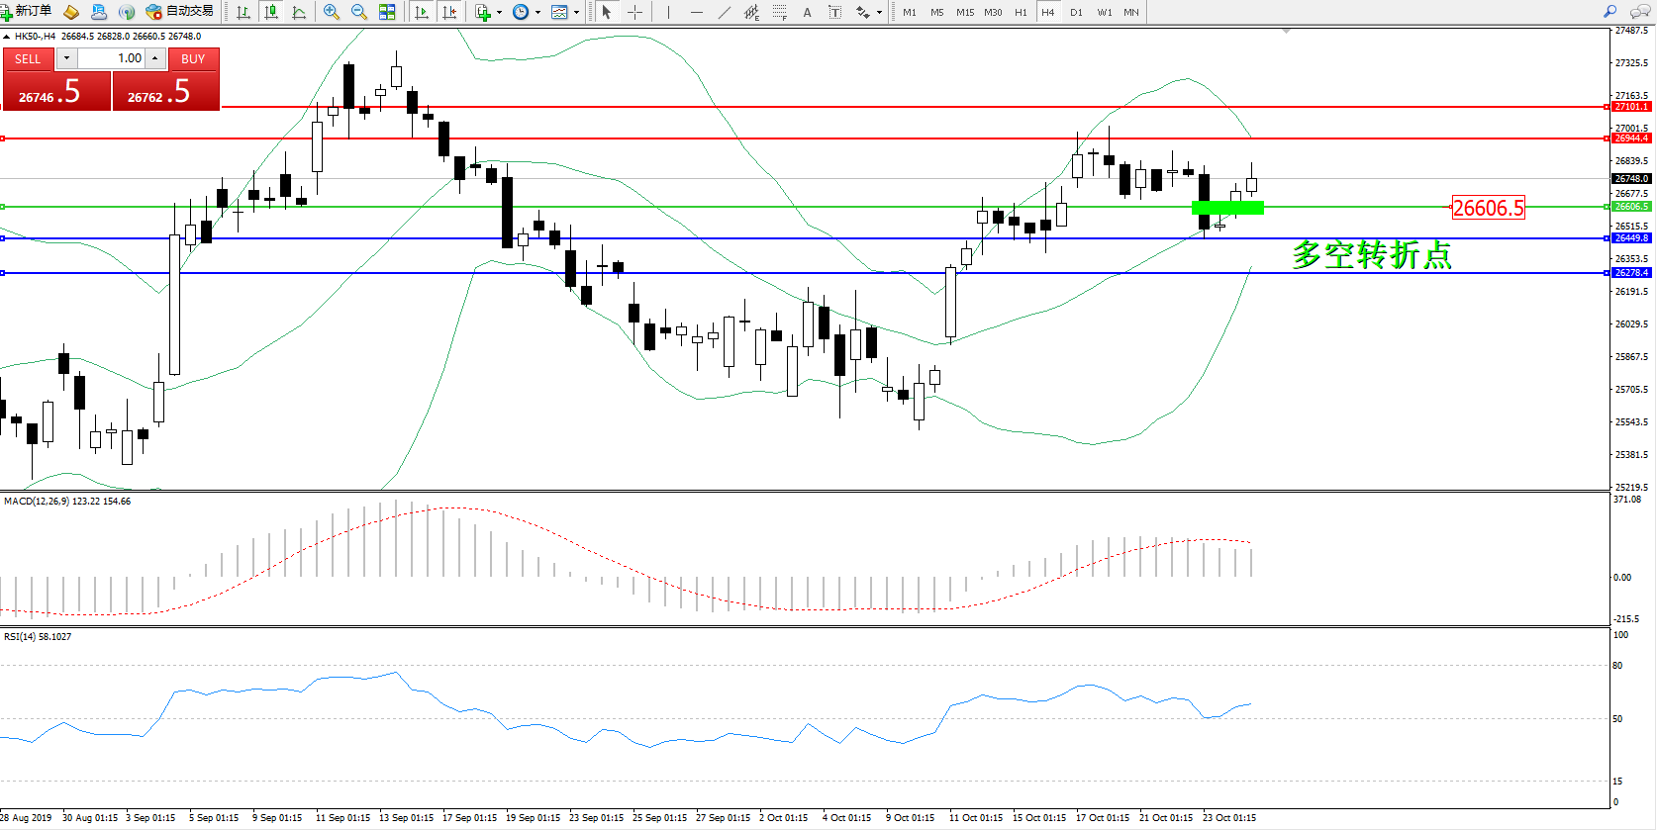Toggle the chart auto scroll button
Screen dimensions: 1657x830
pyautogui.click(x=422, y=12)
